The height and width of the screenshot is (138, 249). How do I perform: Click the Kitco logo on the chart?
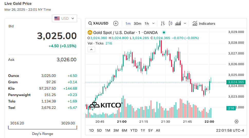pos(106,105)
